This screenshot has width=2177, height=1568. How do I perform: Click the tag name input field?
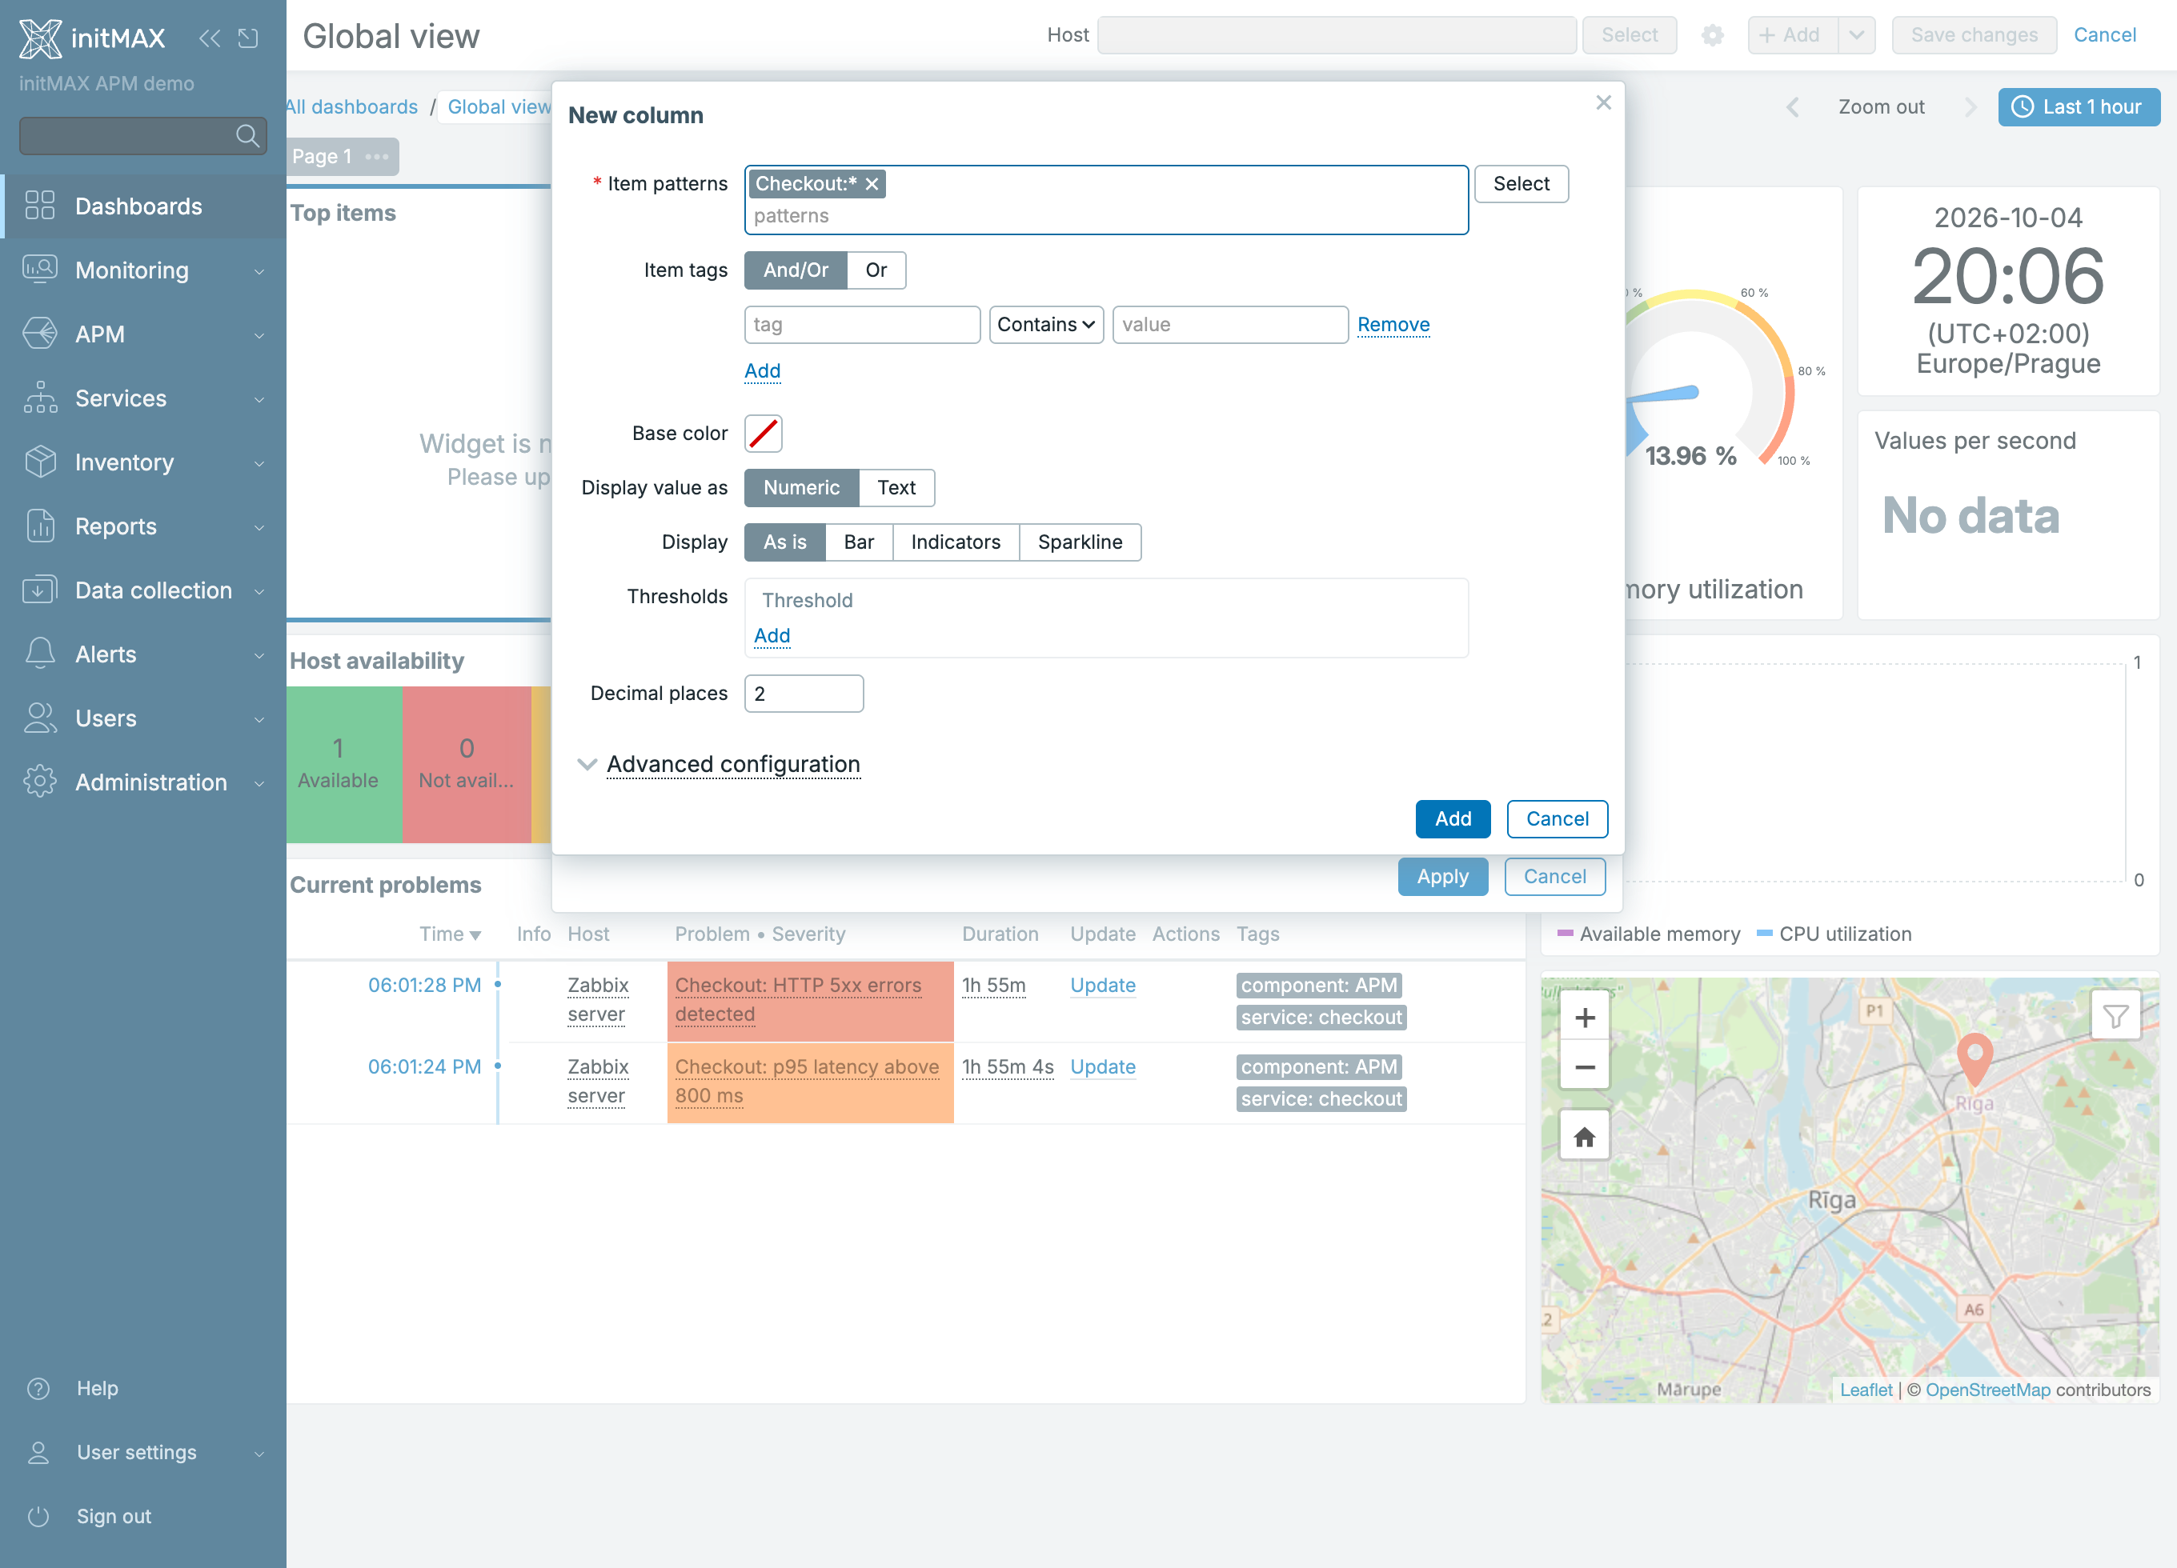click(x=862, y=326)
